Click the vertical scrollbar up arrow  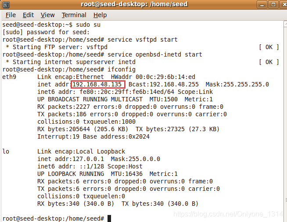pos(285,24)
